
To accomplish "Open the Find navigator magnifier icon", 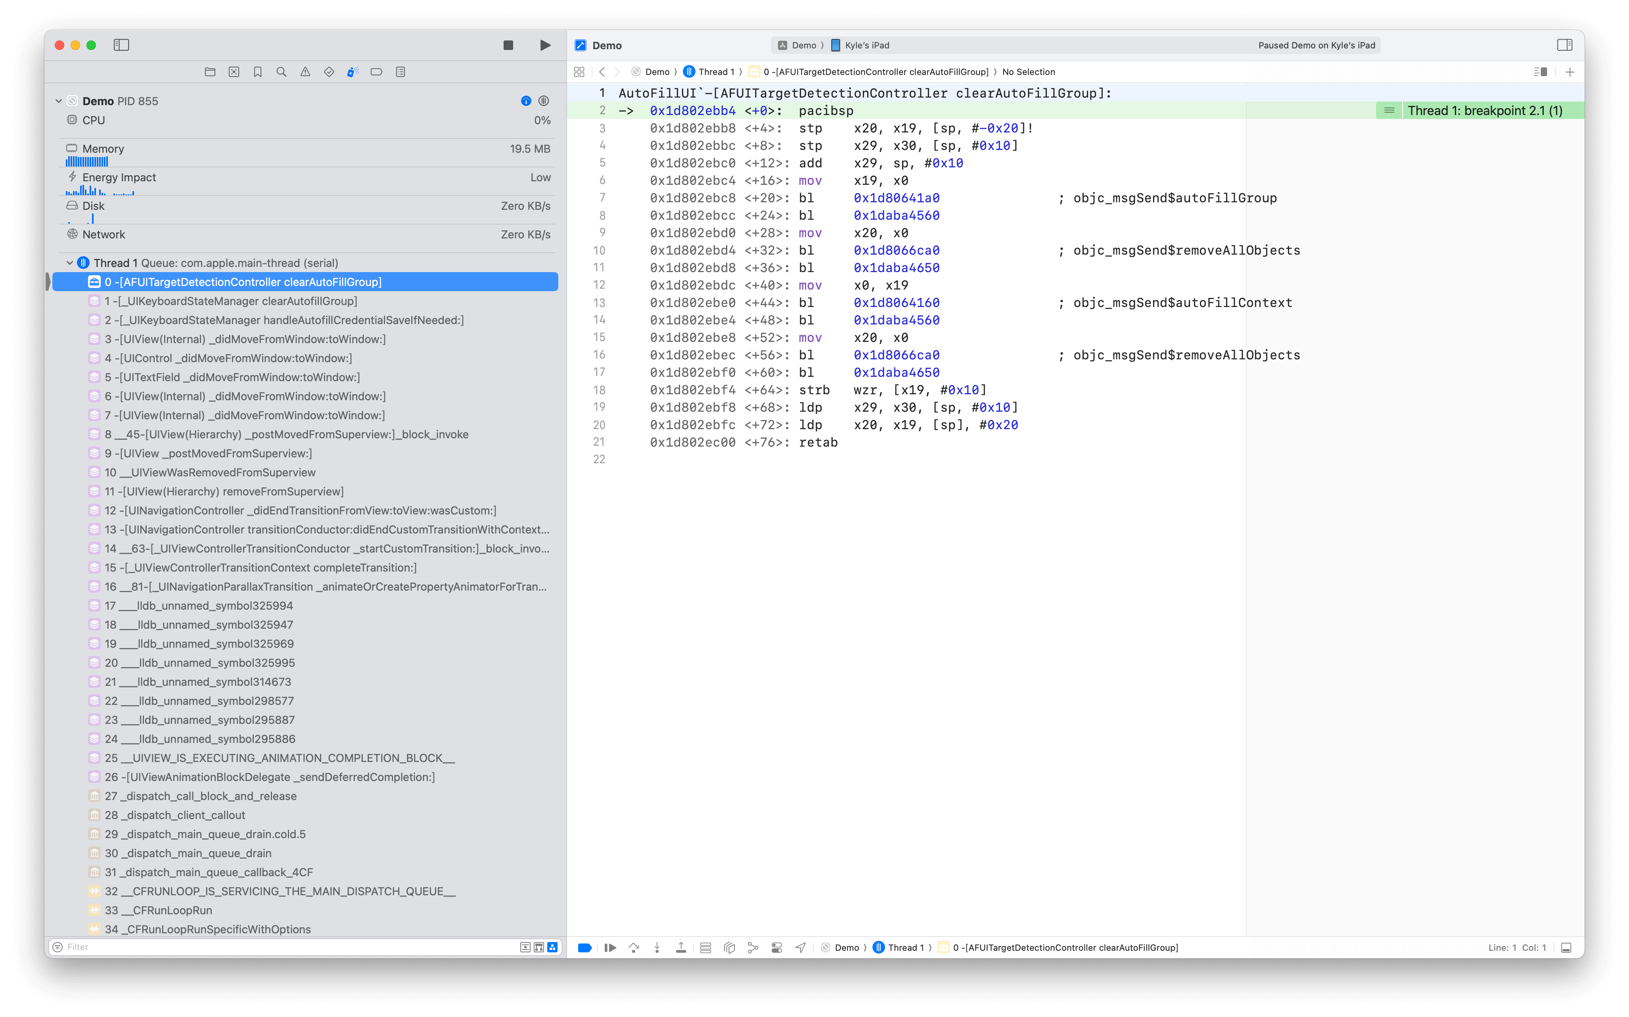I will (282, 72).
